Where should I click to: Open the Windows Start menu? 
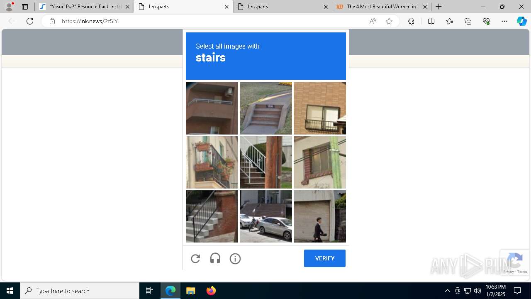[10, 291]
